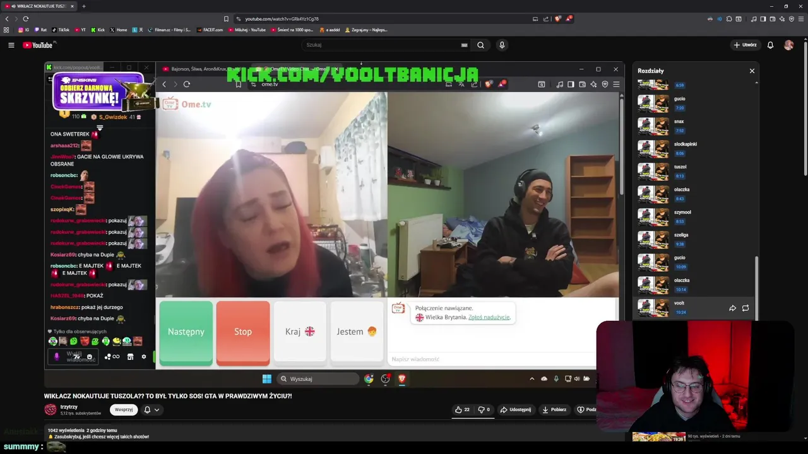The image size is (808, 454).
Task: Jump to chapter szymool 8:53
Action: point(694,217)
